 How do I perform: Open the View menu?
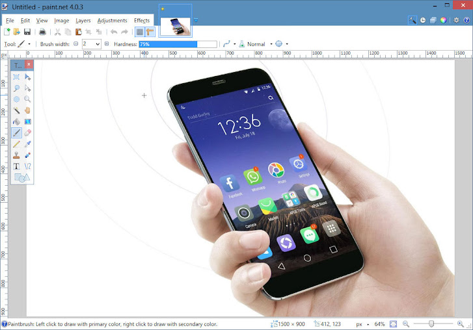(42, 21)
